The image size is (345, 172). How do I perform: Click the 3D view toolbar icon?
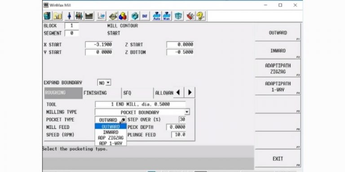click(178, 16)
